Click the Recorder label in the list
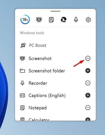 pyautogui.click(x=38, y=83)
